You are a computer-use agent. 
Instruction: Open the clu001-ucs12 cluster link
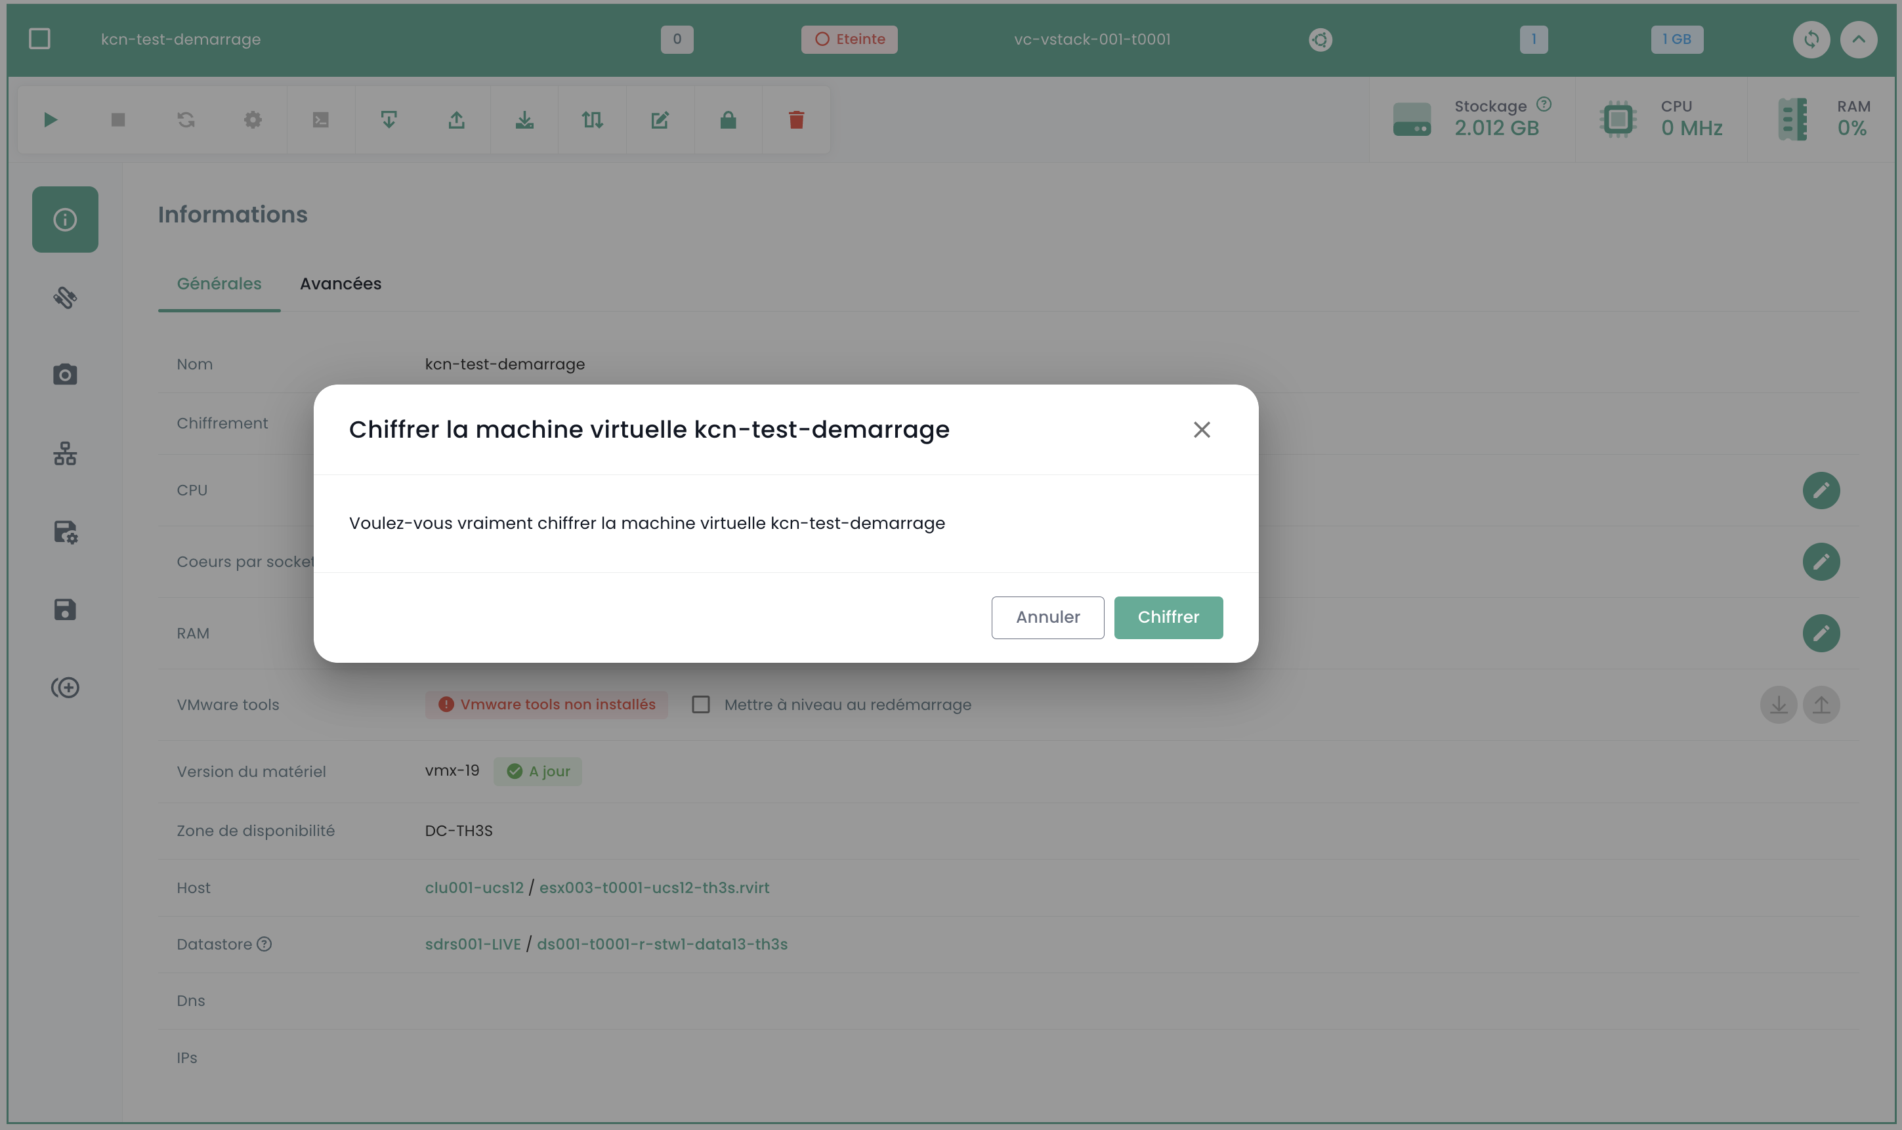coord(474,888)
